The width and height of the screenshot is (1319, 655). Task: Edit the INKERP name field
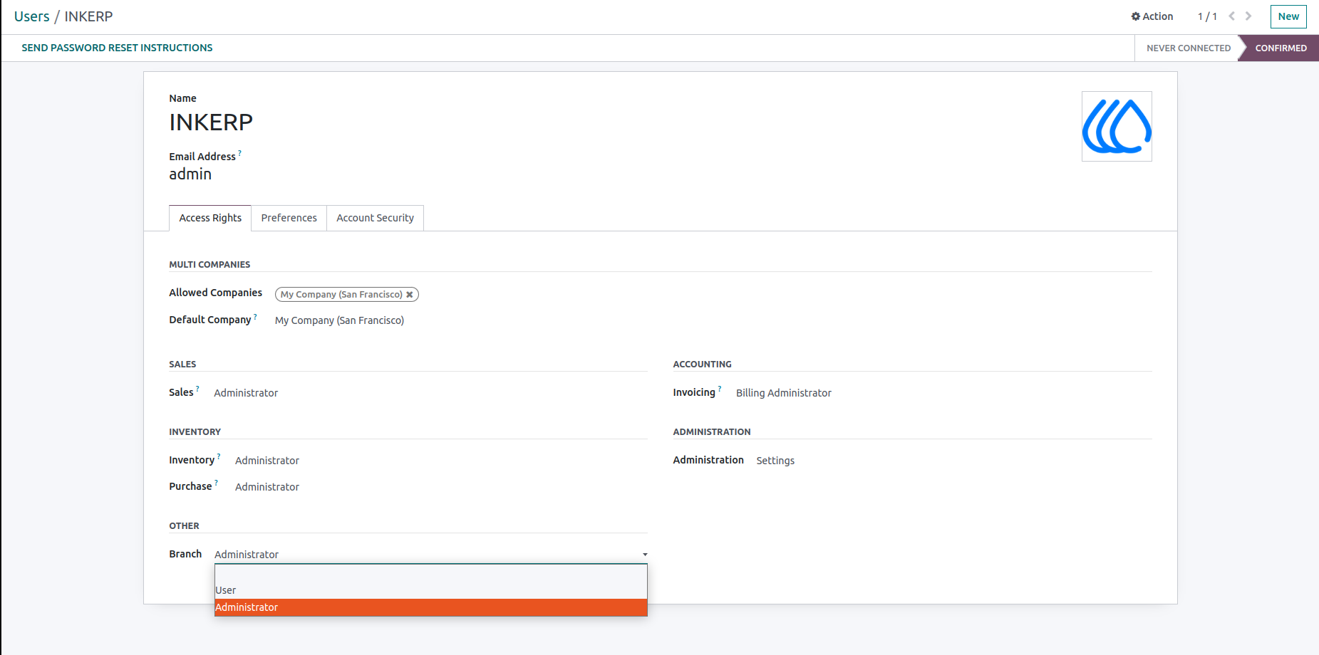click(211, 122)
